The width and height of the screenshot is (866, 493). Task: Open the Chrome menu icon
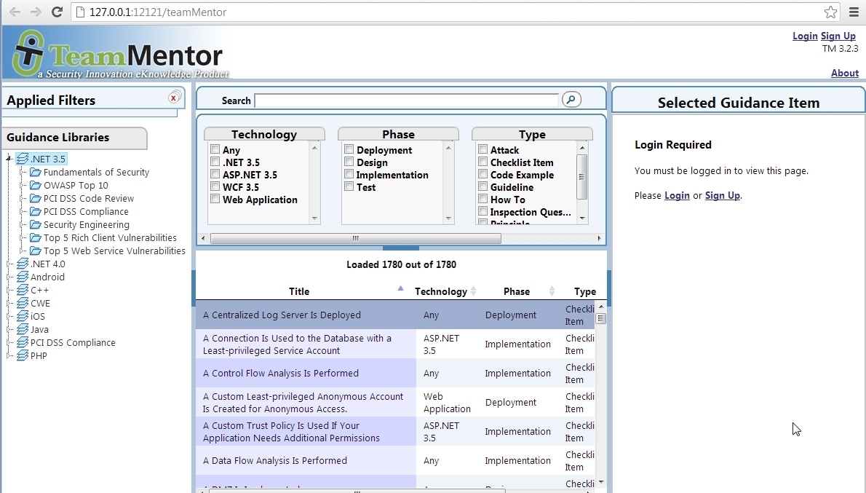pos(854,12)
